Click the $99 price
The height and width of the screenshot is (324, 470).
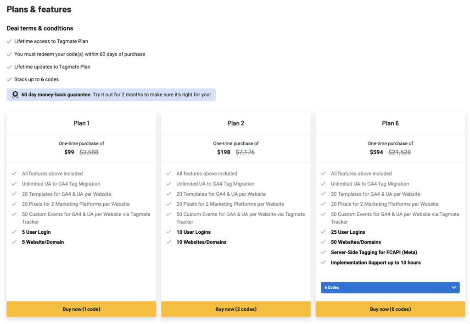[69, 152]
